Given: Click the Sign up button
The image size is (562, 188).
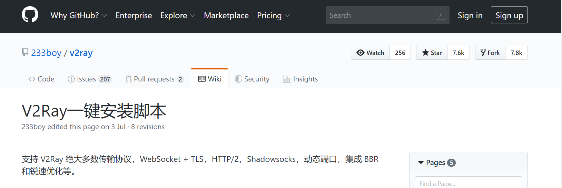Looking at the screenshot, I should 509,15.
